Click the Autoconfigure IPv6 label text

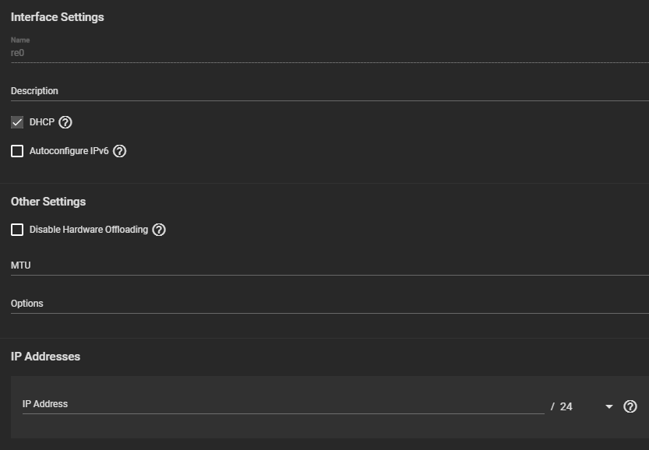(x=69, y=151)
